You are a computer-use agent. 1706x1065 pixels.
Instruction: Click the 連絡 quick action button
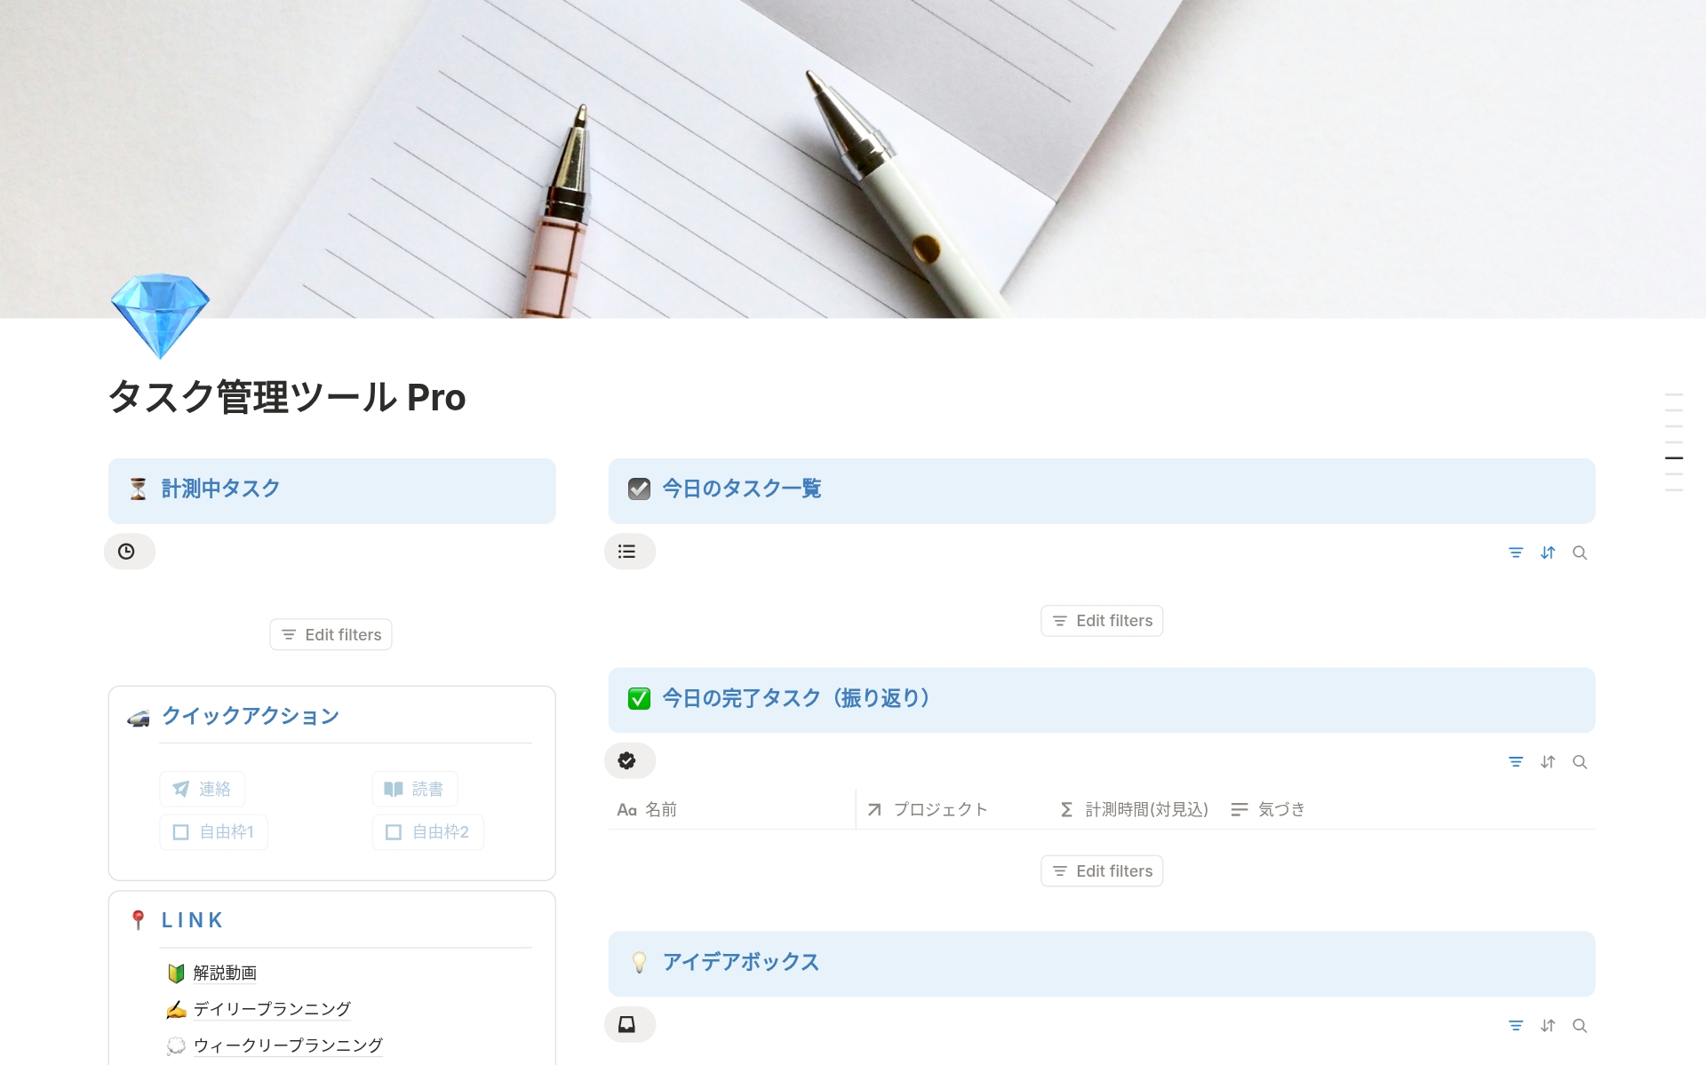[203, 789]
